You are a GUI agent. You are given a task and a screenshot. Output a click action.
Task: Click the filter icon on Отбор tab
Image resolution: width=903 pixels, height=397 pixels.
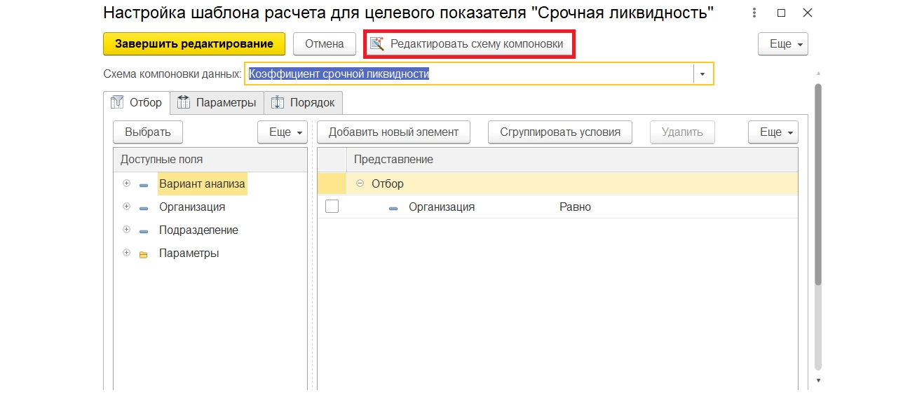117,102
